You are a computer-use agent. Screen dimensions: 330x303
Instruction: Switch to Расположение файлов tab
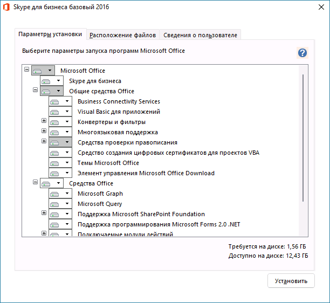coord(123,35)
